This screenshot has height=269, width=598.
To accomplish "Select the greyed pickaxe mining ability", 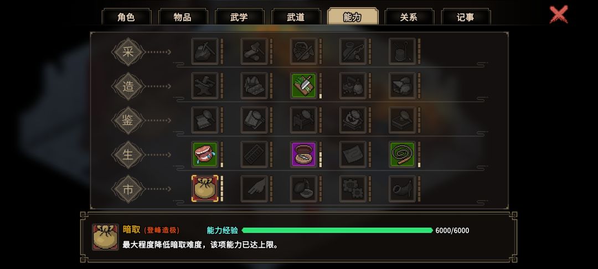I will [x=205, y=51].
